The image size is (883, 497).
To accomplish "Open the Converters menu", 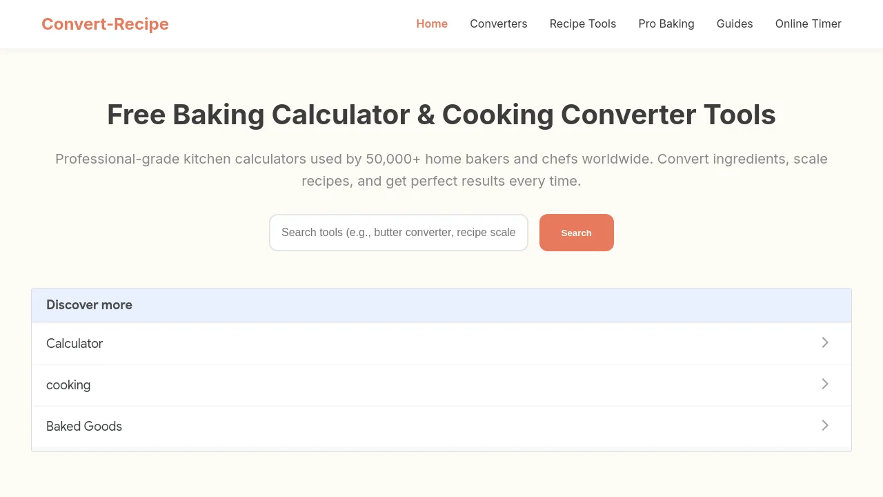I will point(499,24).
